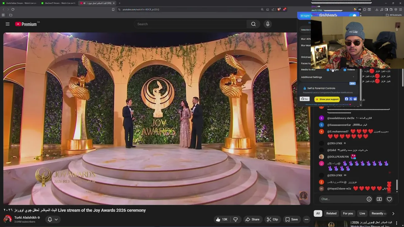Share extension on Facebook icon
Screen dimensions: 404x227
[x=347, y=99]
